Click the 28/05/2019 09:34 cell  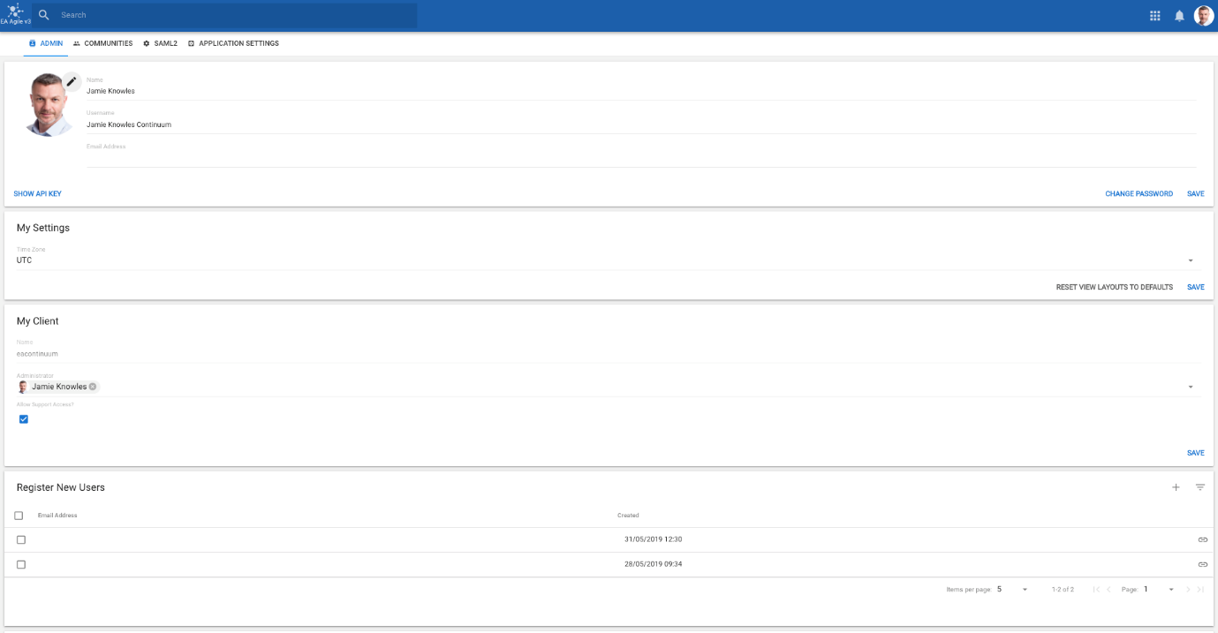(653, 564)
